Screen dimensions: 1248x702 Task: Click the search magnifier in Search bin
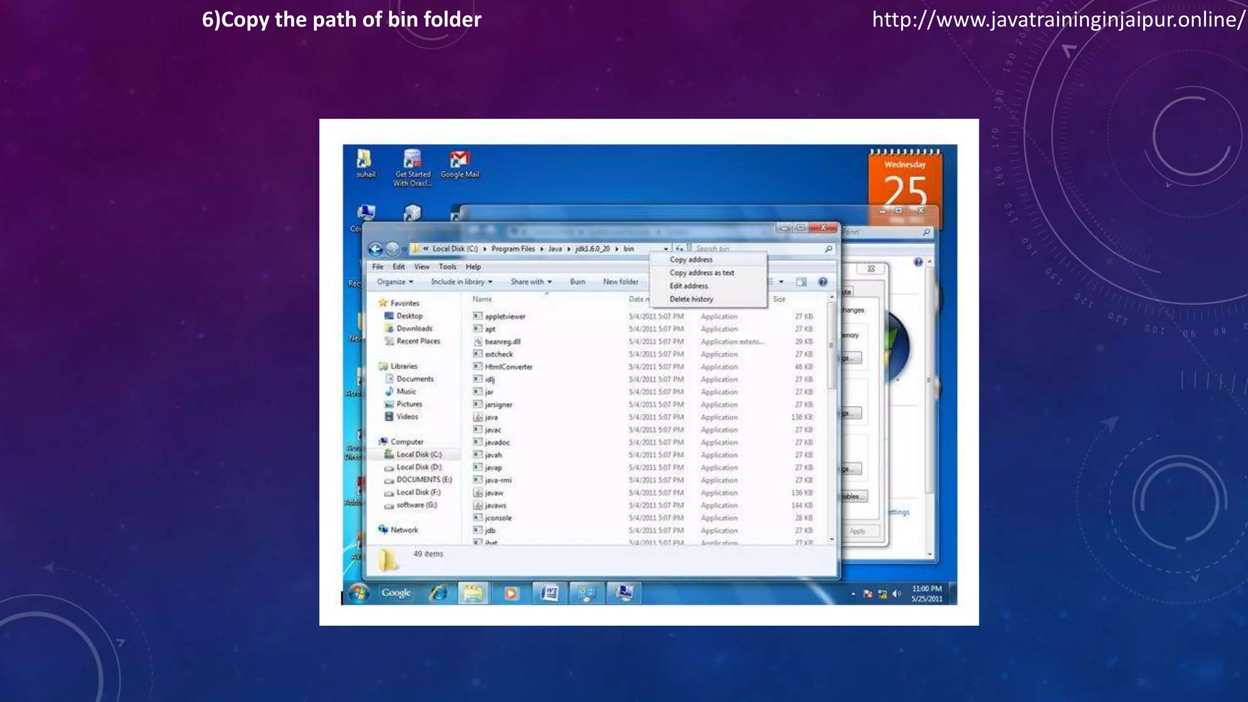828,249
